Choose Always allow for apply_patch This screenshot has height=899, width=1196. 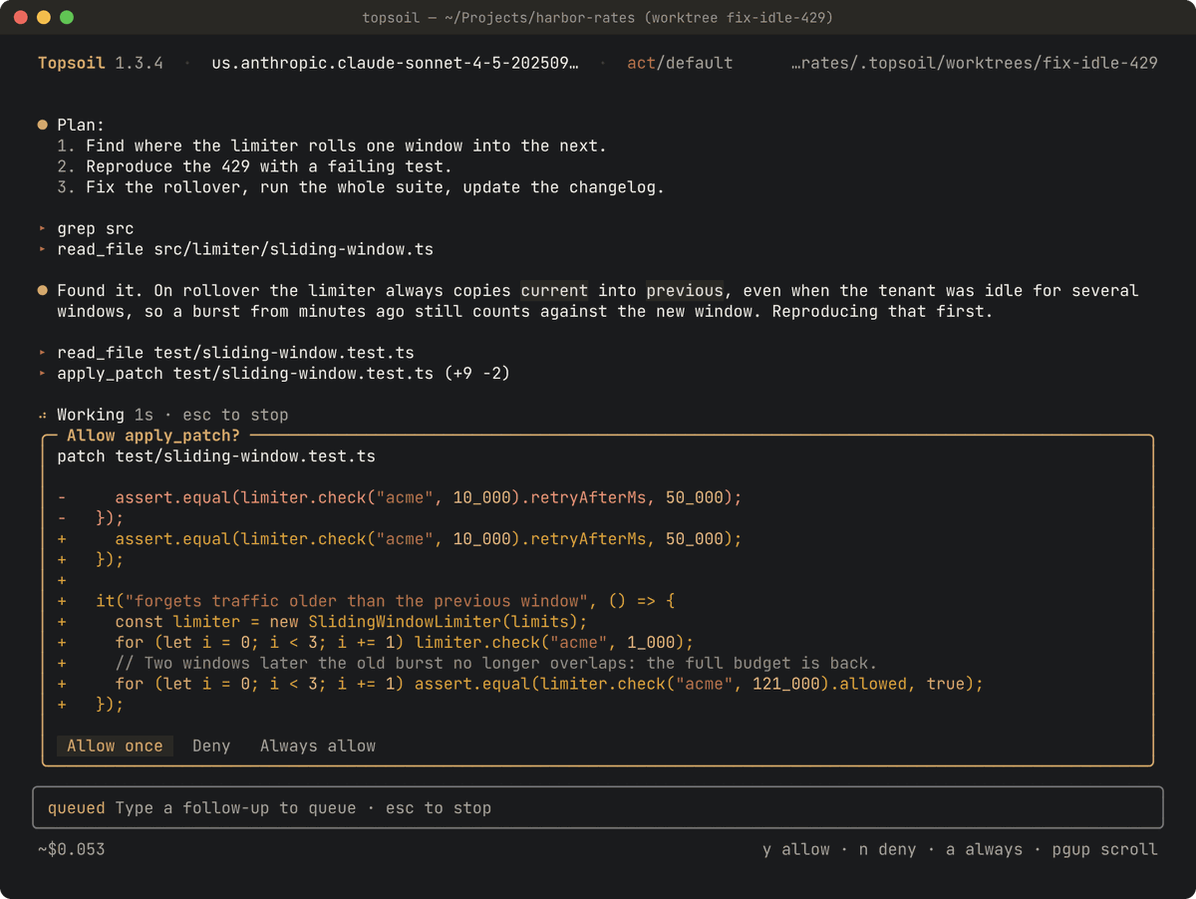318,746
